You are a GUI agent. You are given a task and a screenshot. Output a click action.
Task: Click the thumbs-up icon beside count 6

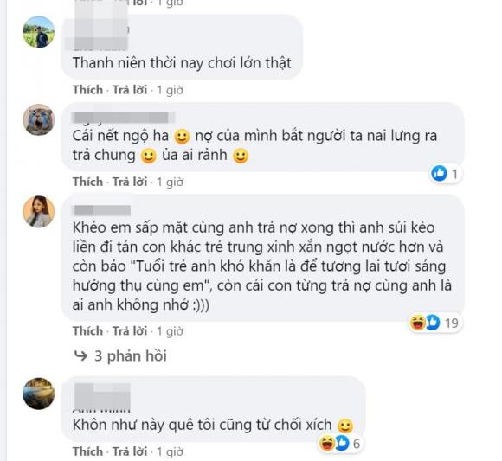[342, 443]
